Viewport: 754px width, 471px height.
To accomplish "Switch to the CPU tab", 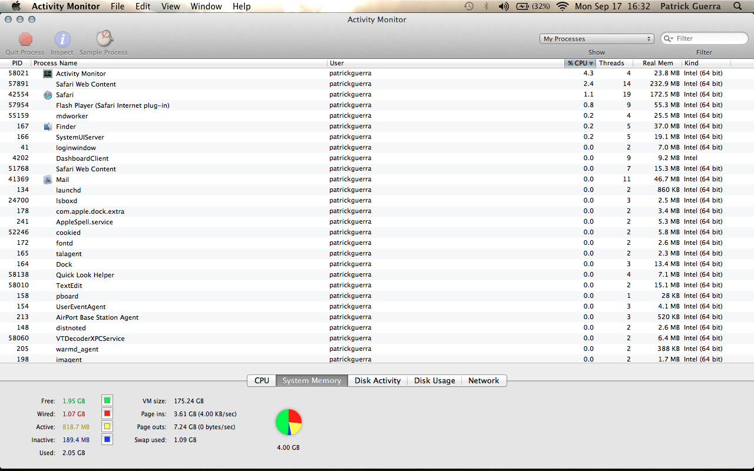I will pyautogui.click(x=262, y=380).
